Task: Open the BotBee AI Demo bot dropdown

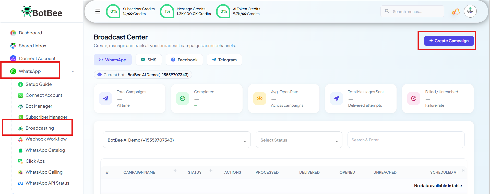Action: click(177, 140)
